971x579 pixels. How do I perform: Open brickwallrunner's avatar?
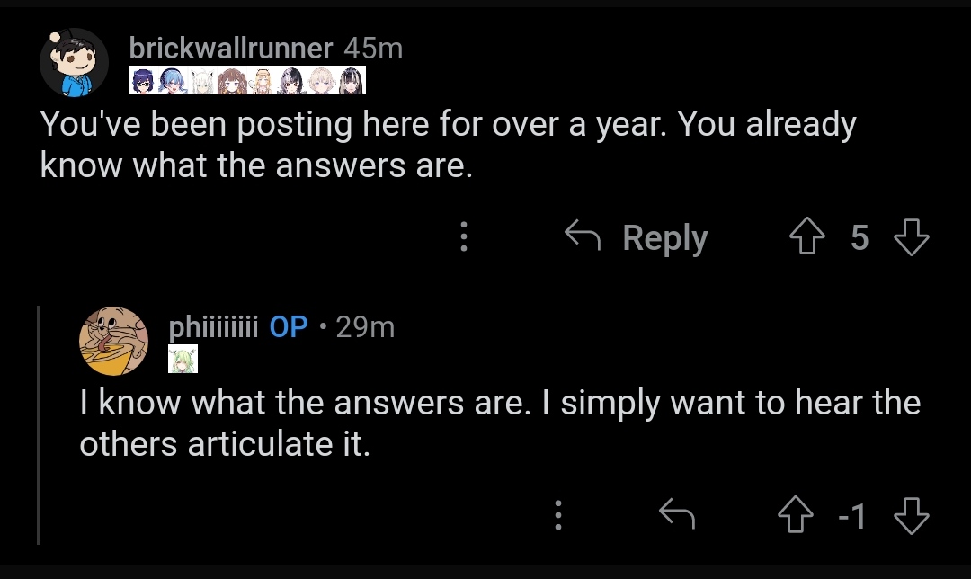[x=75, y=63]
